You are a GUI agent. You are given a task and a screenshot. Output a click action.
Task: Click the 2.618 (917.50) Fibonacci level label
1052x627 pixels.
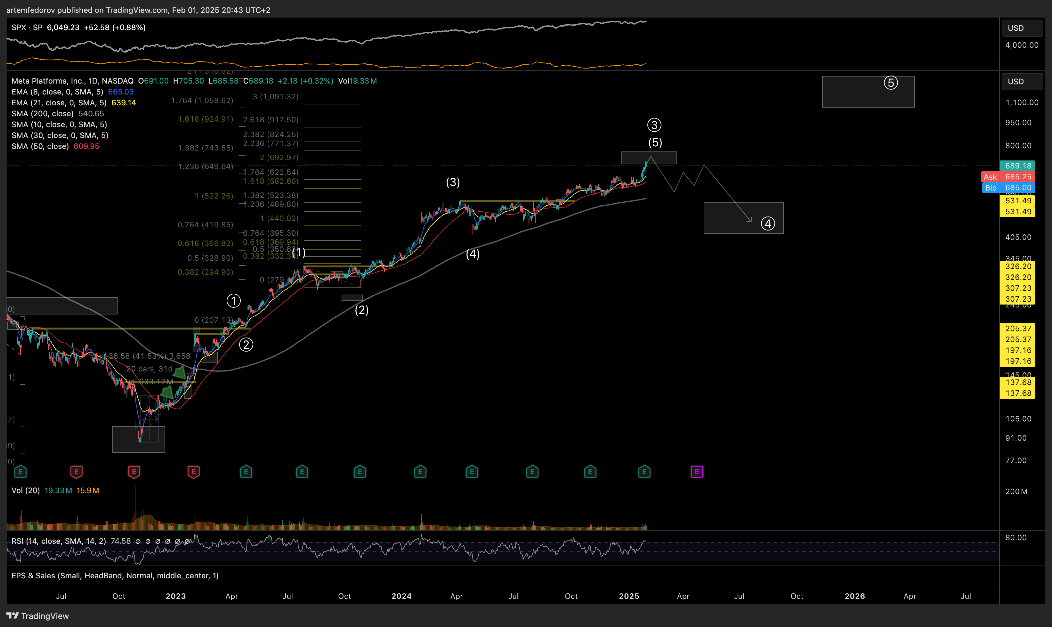tap(271, 120)
